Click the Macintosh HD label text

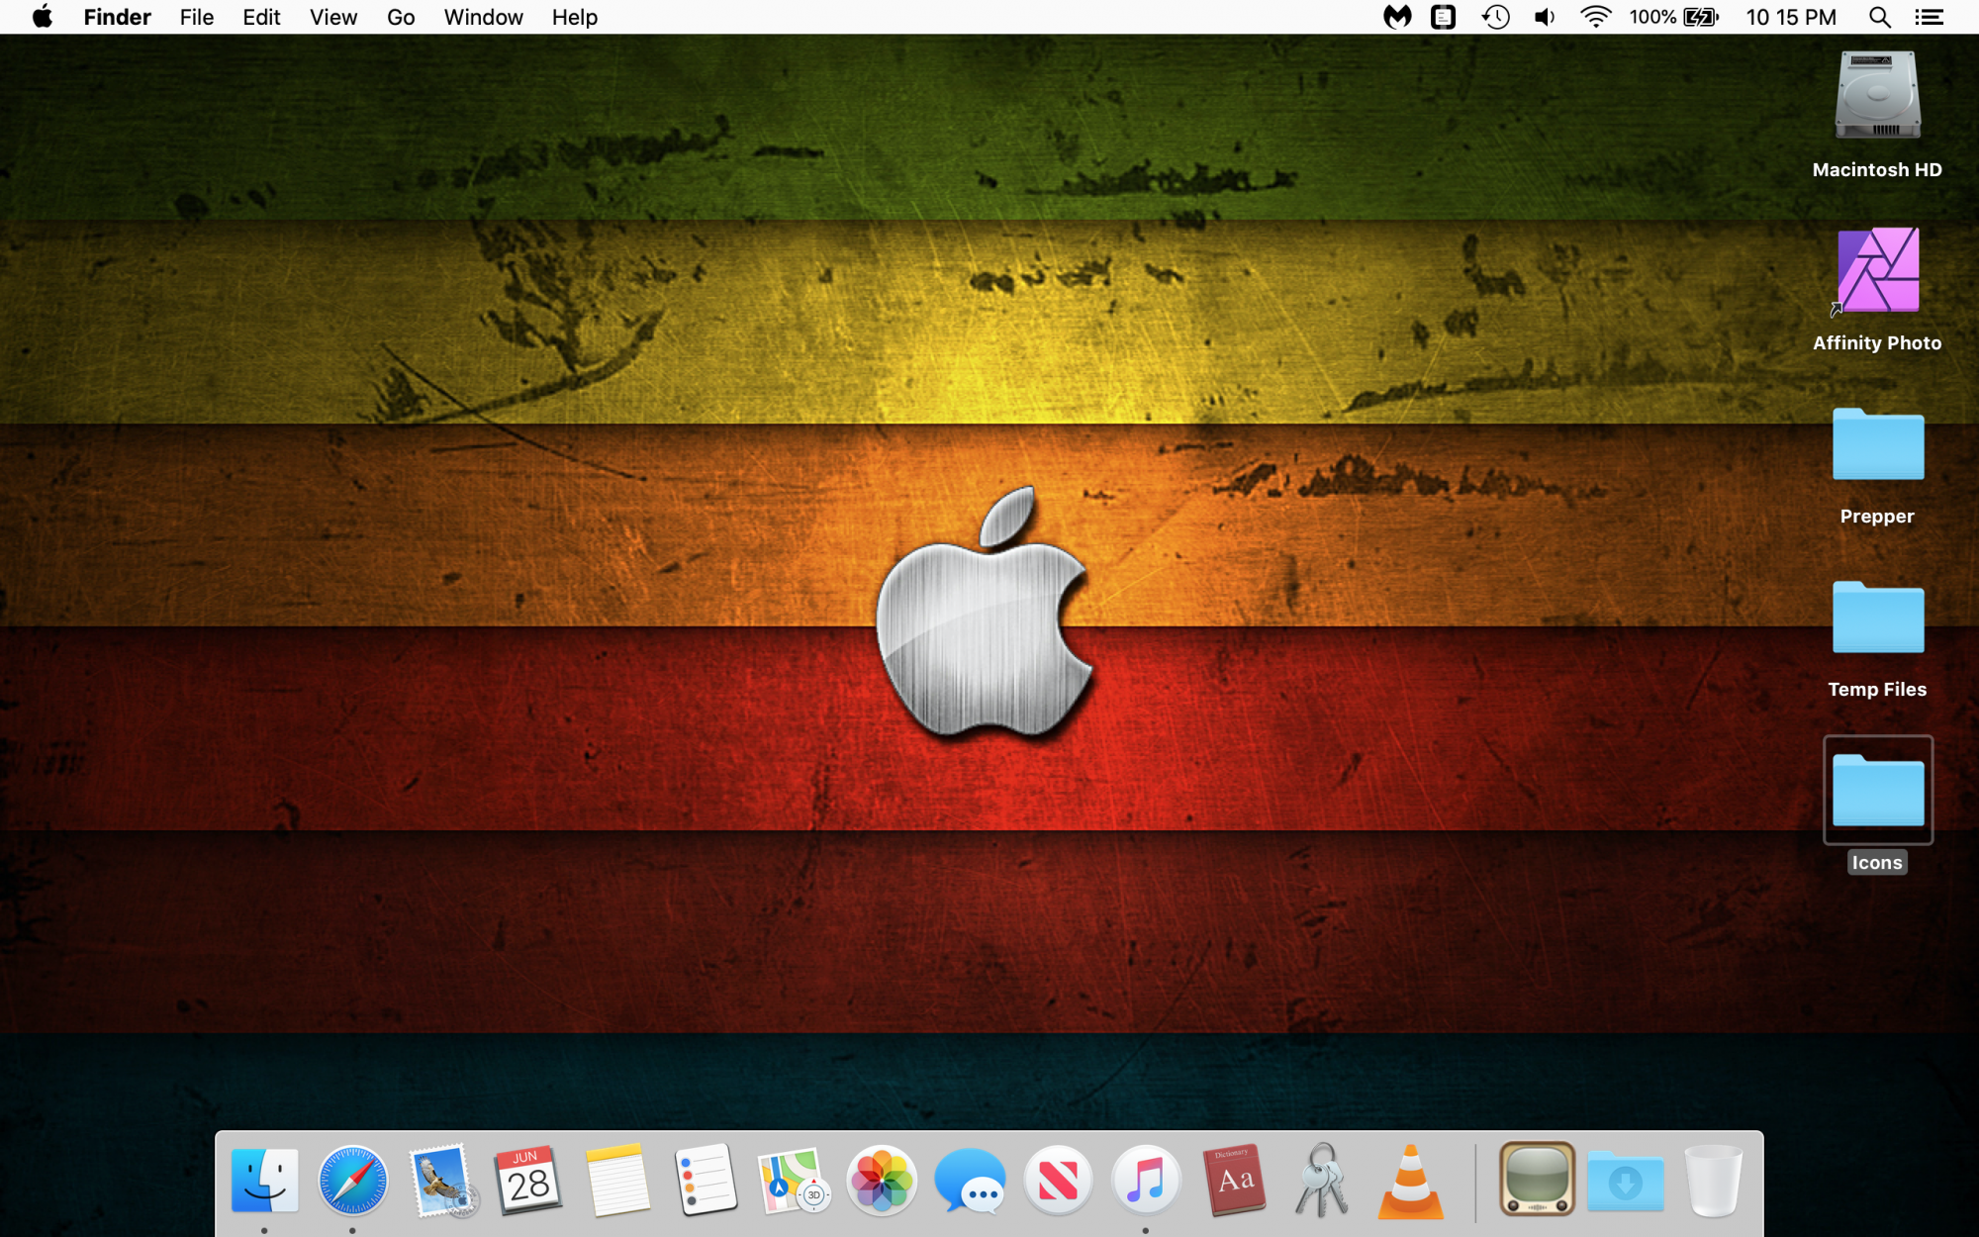pyautogui.click(x=1877, y=169)
